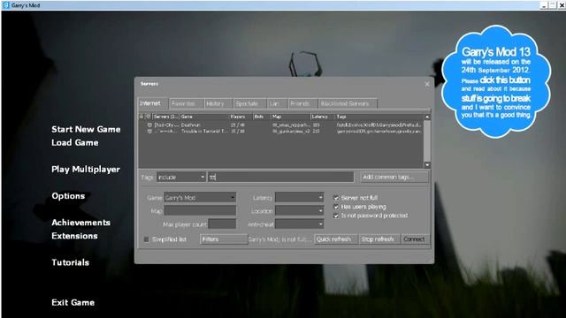Toggle Is not password protected checkbox
The height and width of the screenshot is (318, 566).
point(336,216)
